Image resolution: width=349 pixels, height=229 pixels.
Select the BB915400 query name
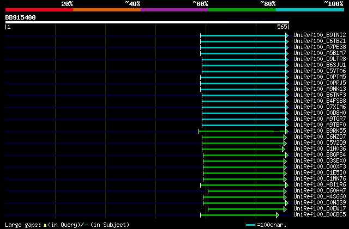click(x=21, y=17)
